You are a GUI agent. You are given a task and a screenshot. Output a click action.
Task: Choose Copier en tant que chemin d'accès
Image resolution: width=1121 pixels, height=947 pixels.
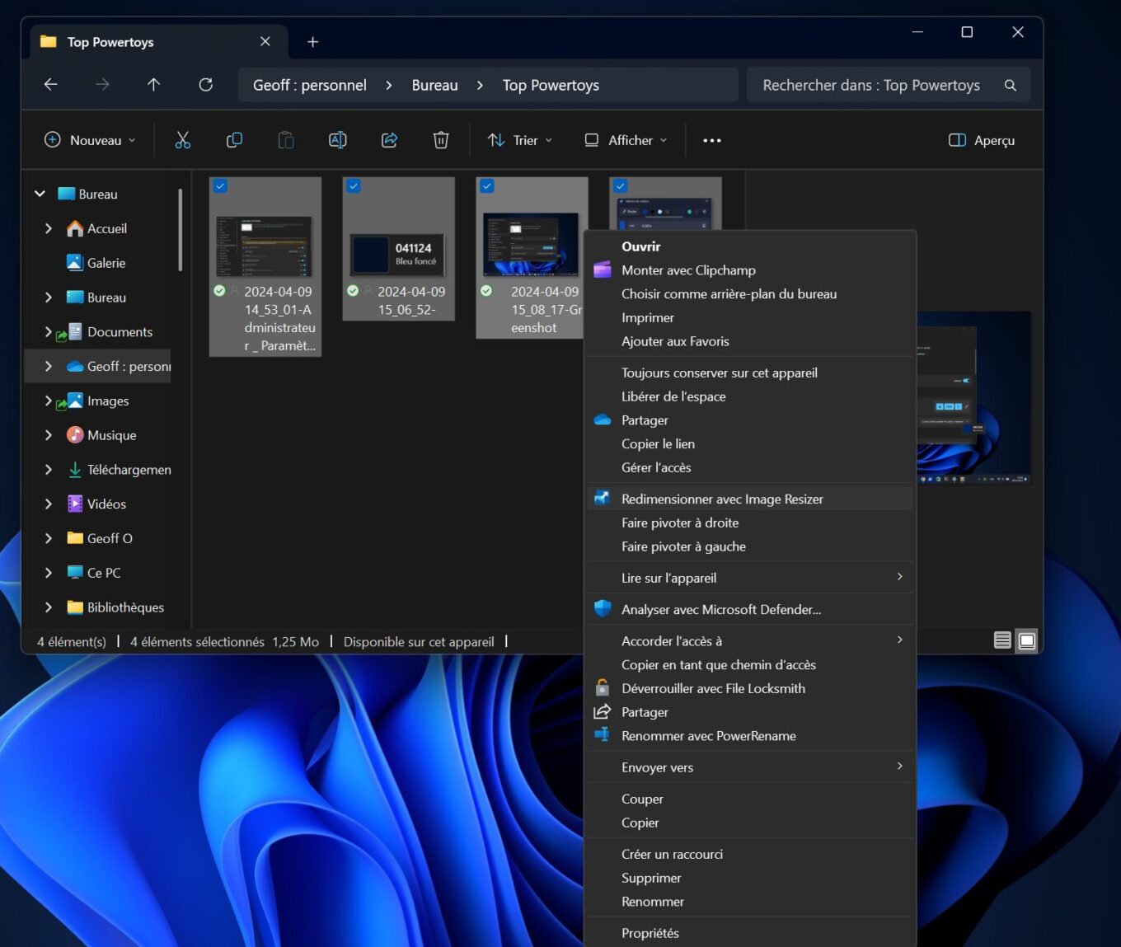tap(750, 664)
